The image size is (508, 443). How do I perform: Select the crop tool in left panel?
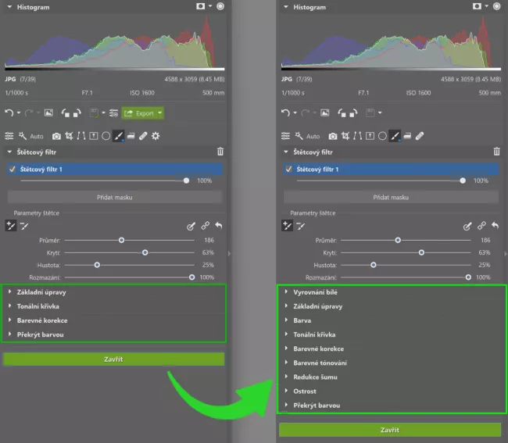[70, 136]
